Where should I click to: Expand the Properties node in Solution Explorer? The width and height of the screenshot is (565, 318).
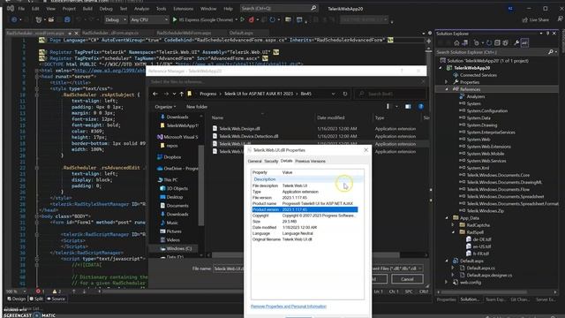(447, 82)
